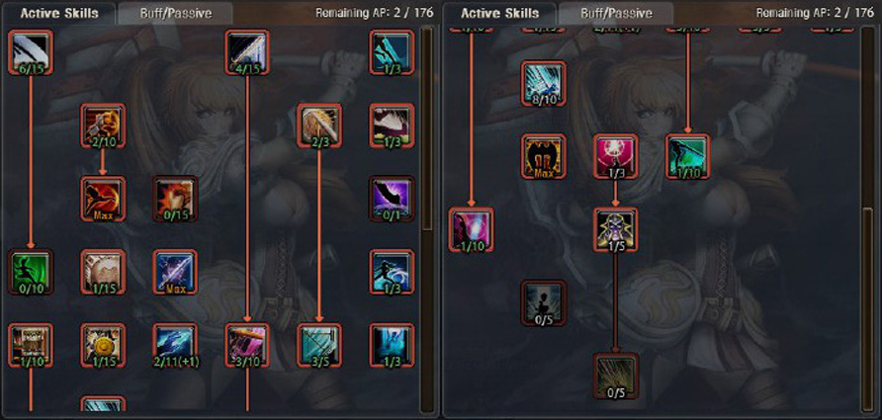882x420 pixels.
Task: Click the left panel's vertical scrollbar thumb
Action: (x=427, y=128)
